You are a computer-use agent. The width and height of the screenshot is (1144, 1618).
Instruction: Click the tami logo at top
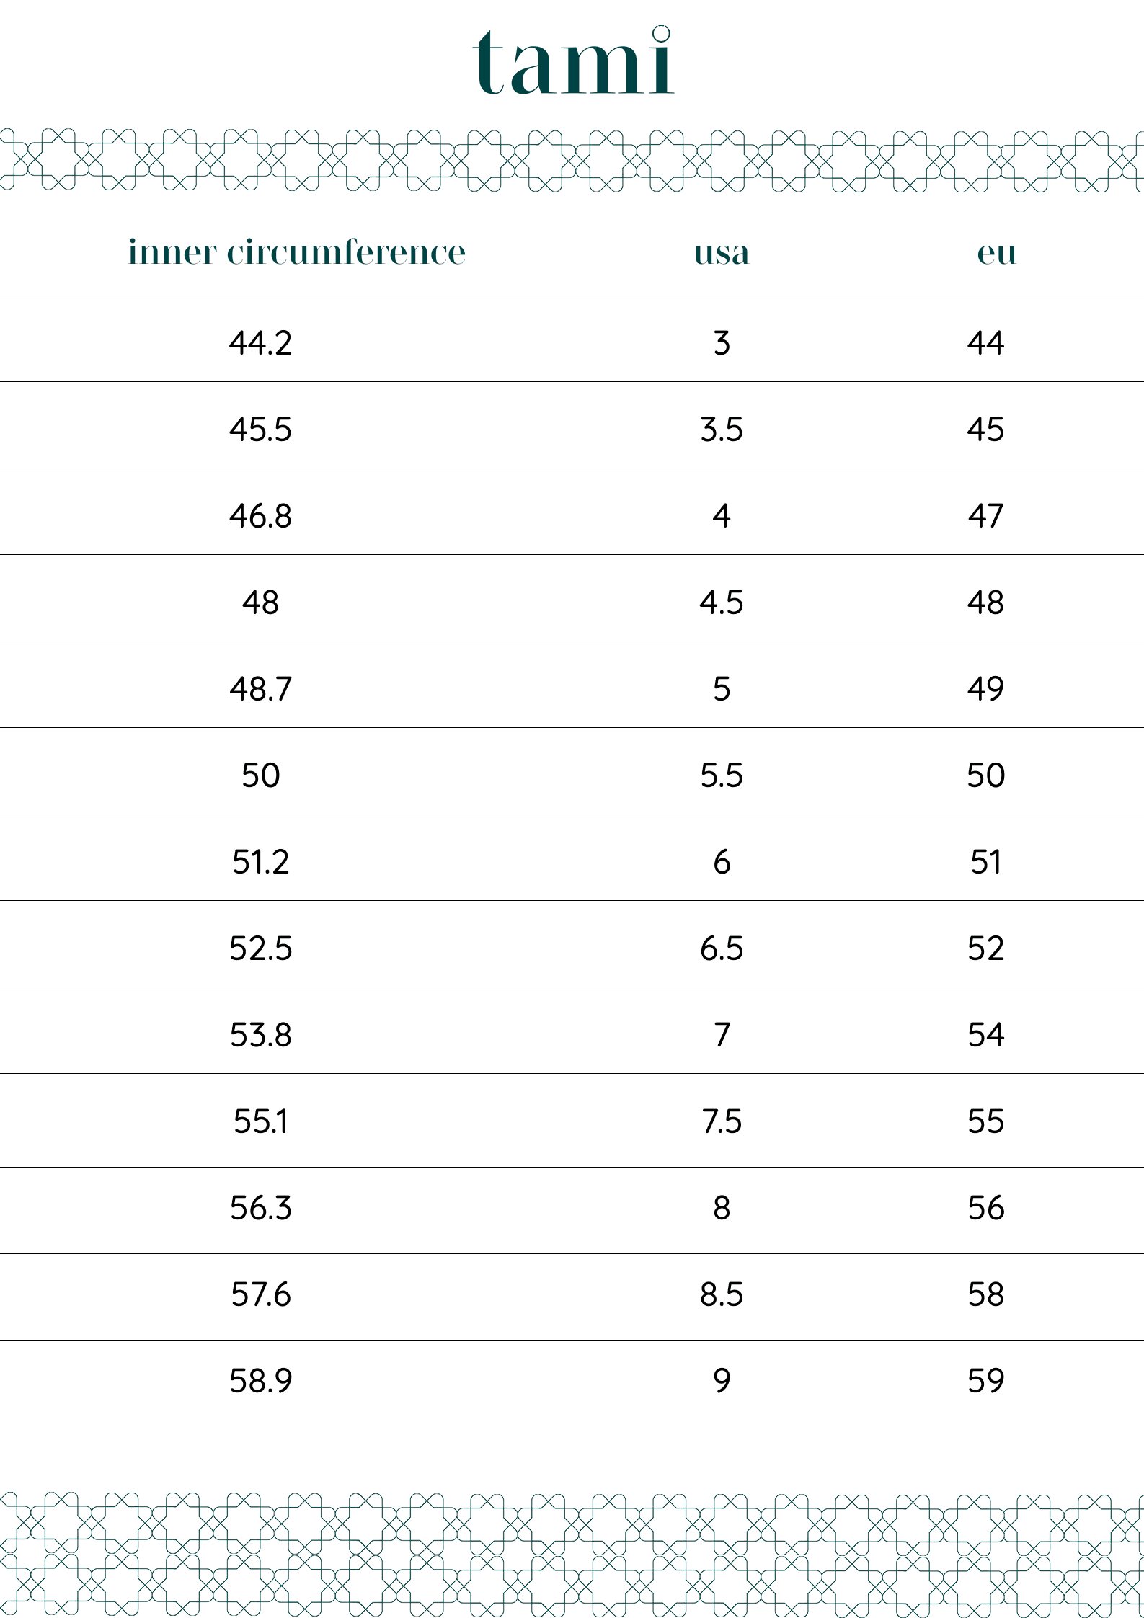tap(574, 60)
